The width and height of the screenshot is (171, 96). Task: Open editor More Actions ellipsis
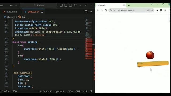[x=91, y=12]
